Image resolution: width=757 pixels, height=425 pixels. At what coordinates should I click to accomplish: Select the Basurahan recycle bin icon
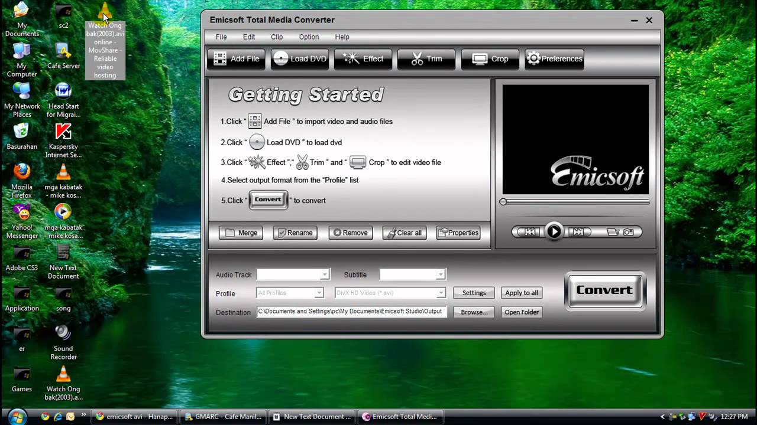click(22, 136)
